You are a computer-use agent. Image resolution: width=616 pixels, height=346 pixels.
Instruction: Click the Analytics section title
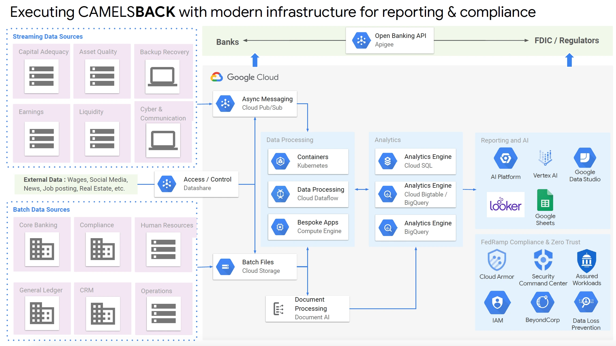point(388,140)
